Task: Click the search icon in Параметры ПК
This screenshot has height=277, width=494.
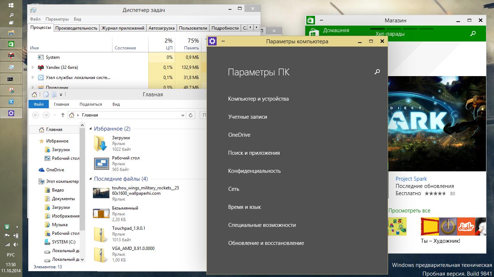Action: coord(377,72)
